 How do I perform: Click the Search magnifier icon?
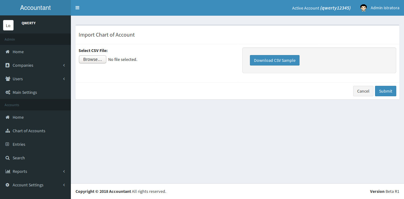(8, 158)
